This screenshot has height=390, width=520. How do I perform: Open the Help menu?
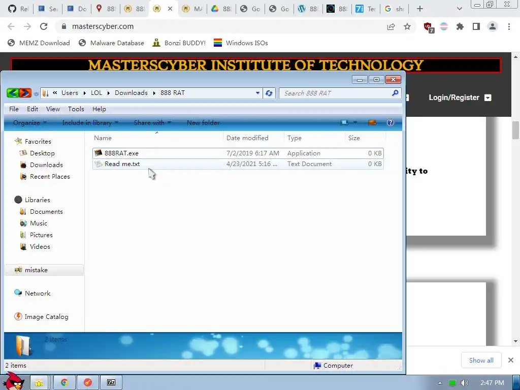[99, 109]
